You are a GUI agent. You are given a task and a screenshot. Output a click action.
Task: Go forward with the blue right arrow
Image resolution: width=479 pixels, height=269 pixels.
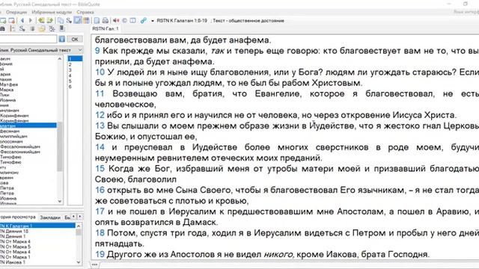pos(30,21)
